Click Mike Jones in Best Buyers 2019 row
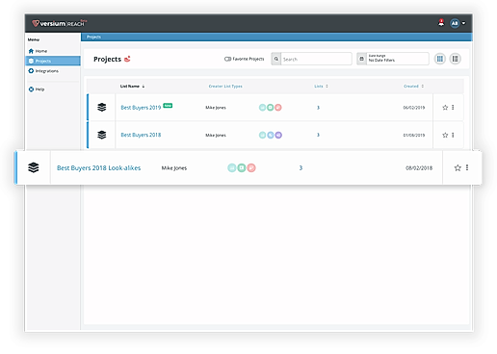This screenshot has width=497, height=354. tap(216, 108)
